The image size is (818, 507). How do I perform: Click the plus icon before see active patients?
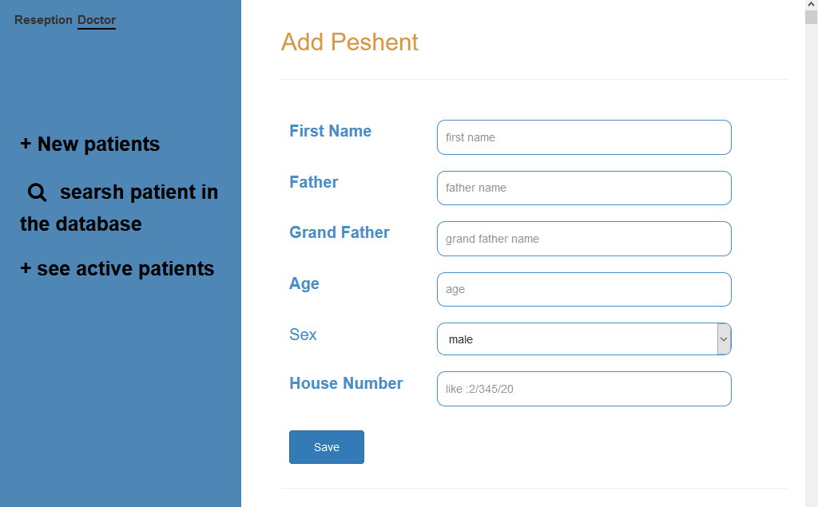click(25, 268)
